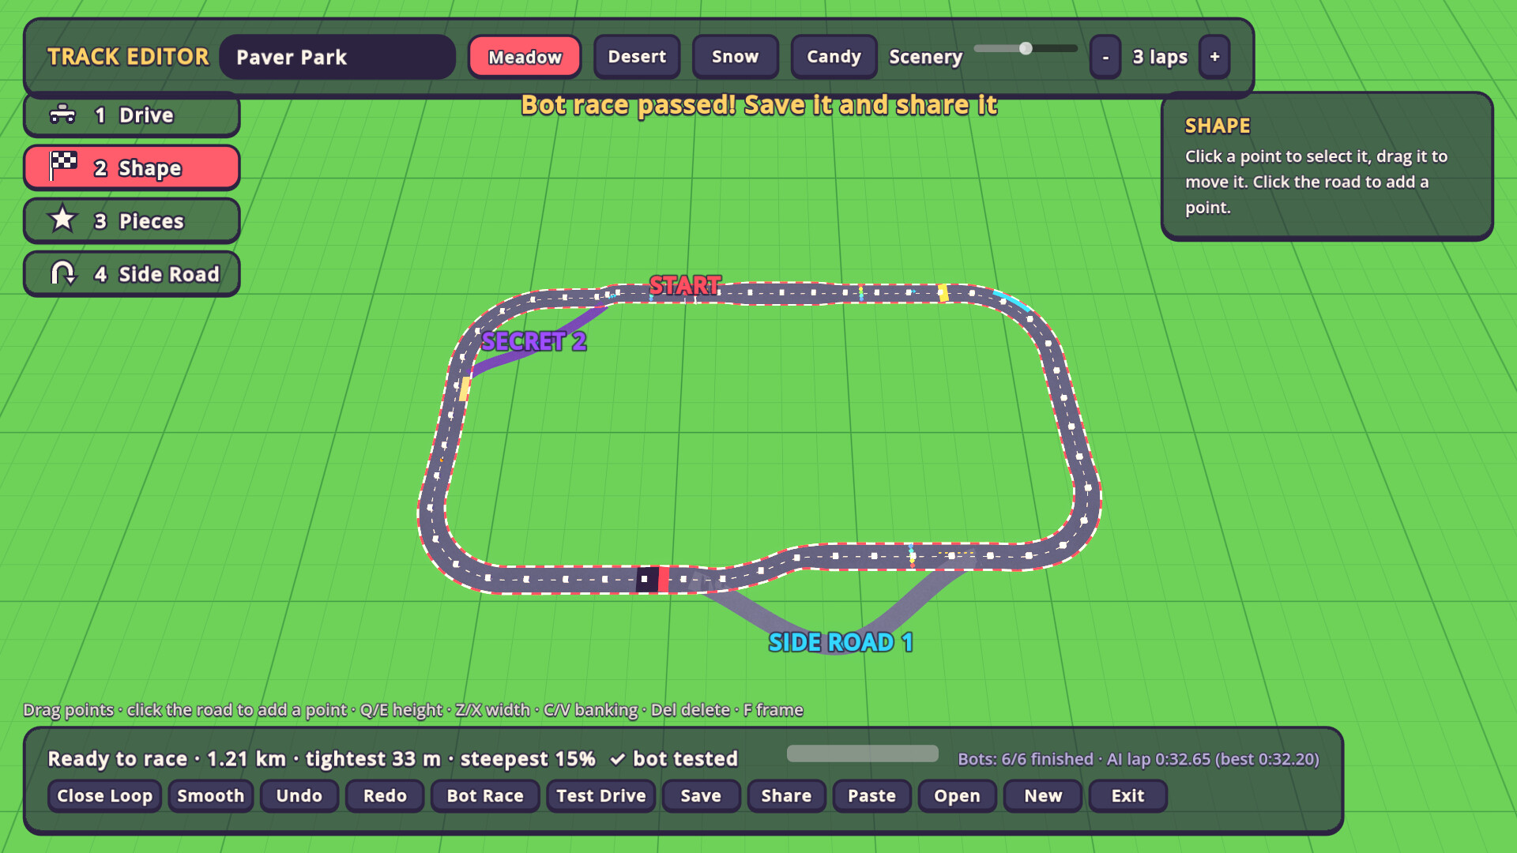Edit the Paver Park track name field
Screen dimensions: 1517x853
337,57
